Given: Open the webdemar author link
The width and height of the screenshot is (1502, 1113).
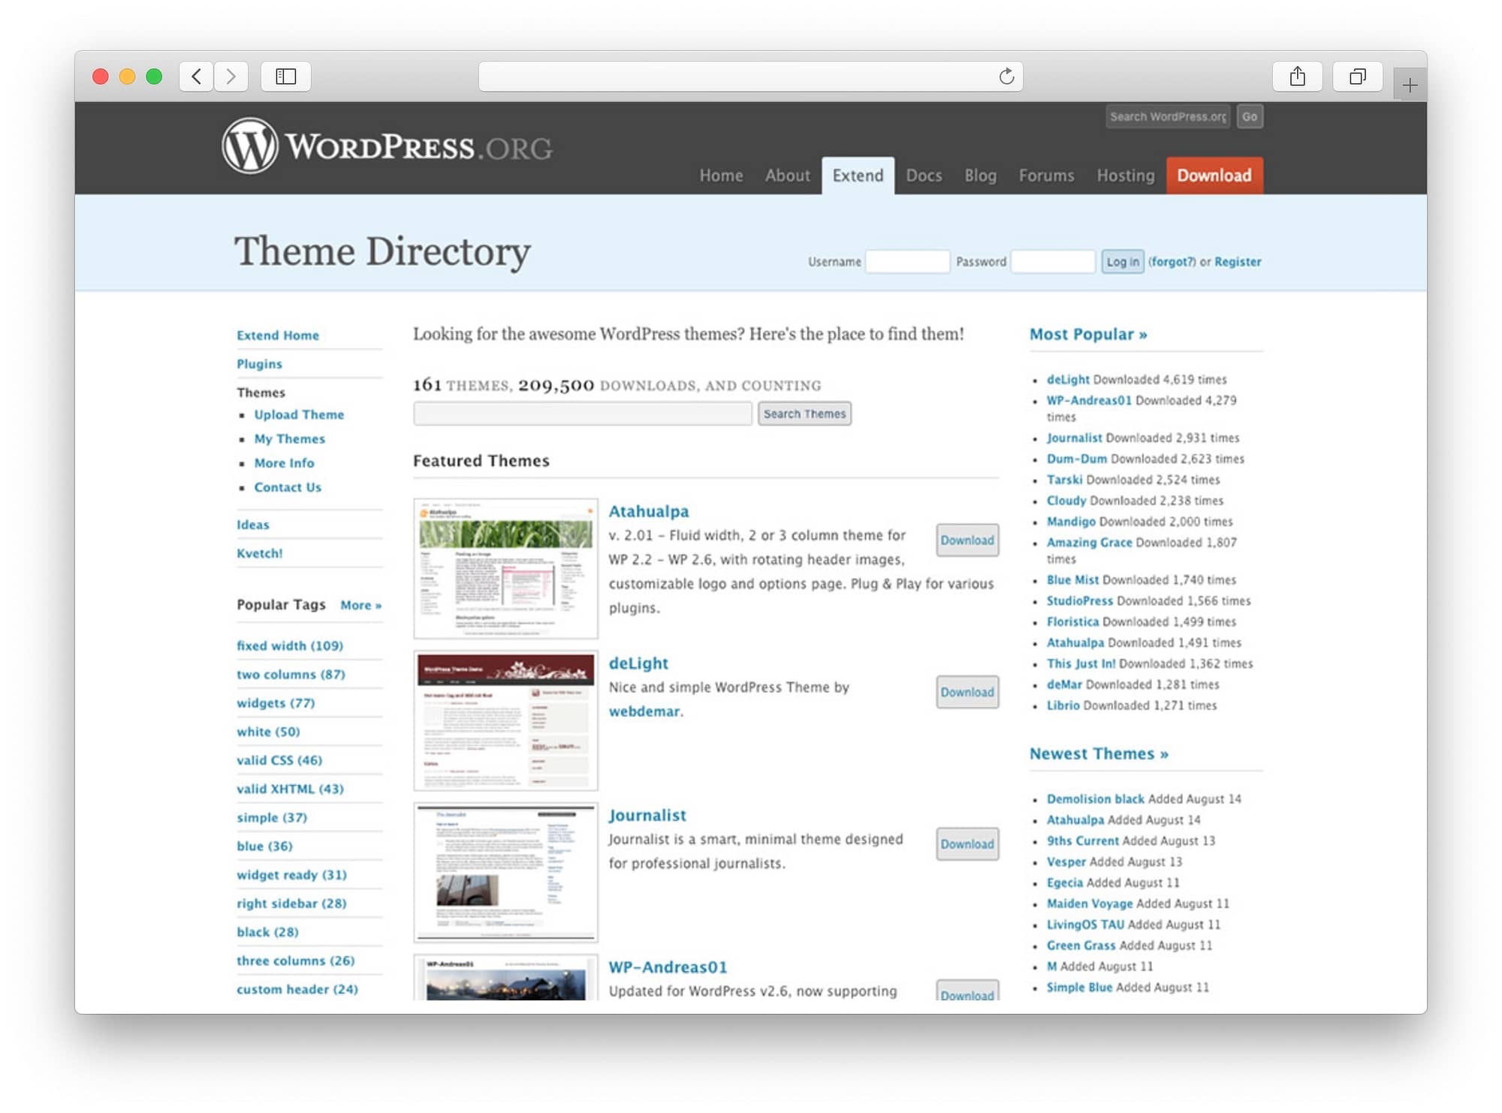Looking at the screenshot, I should click(x=644, y=711).
